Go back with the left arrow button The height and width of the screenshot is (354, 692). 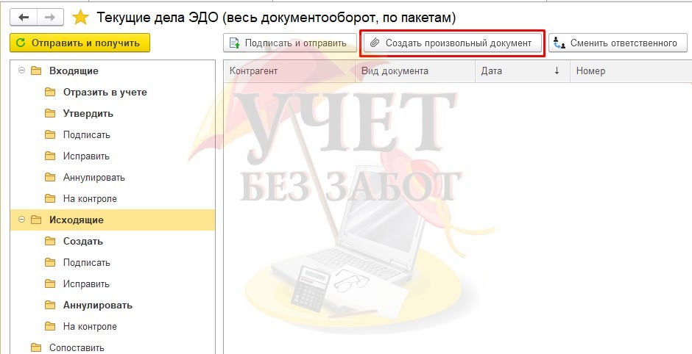pos(24,17)
